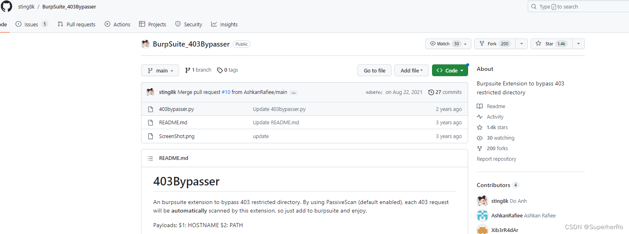
Task: View the 0 tags link
Action: 227,70
